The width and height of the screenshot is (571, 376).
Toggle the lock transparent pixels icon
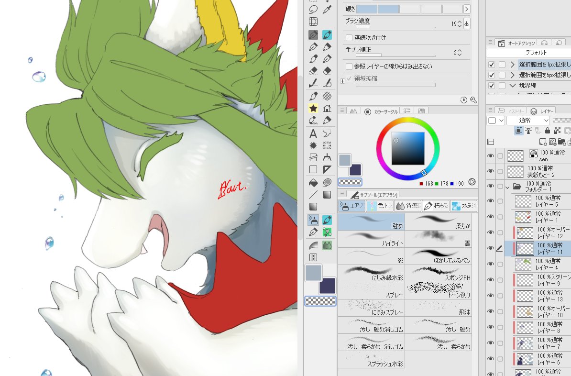tap(557, 131)
